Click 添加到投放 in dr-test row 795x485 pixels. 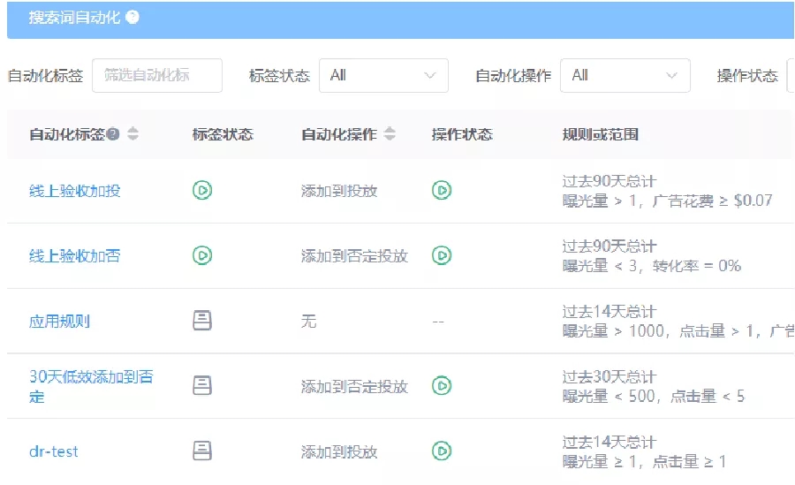pyautogui.click(x=339, y=451)
